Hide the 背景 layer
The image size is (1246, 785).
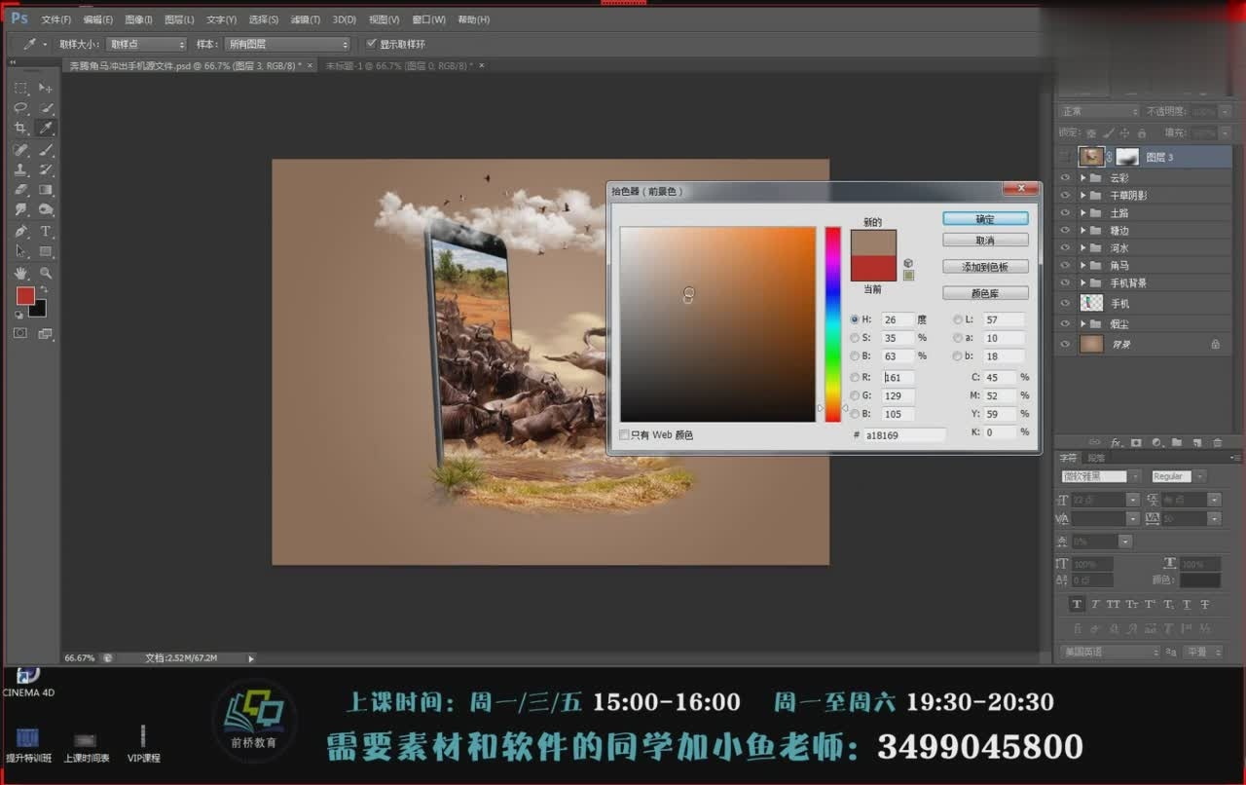coord(1065,344)
